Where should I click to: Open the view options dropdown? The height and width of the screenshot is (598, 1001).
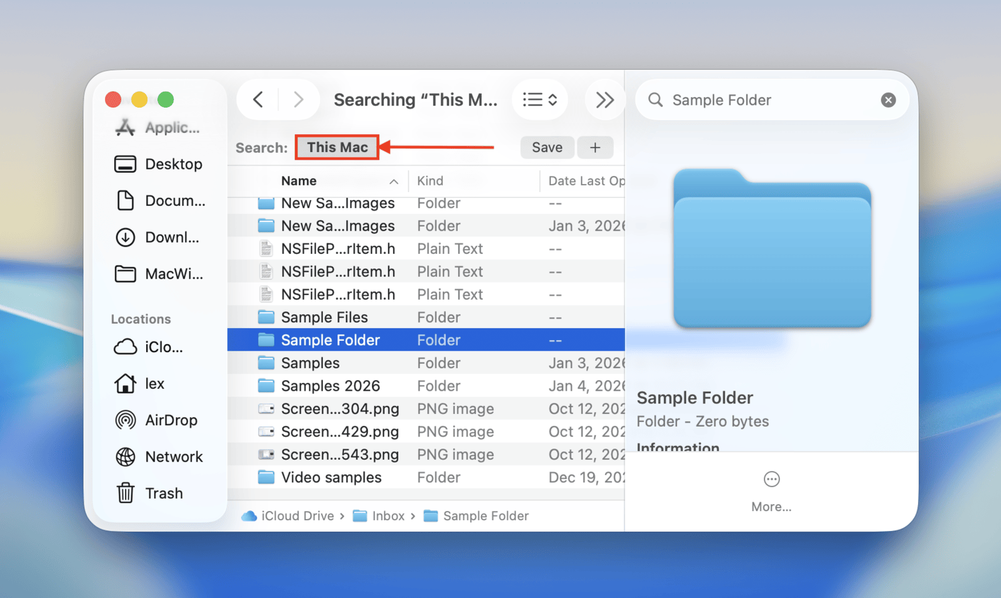[x=539, y=100]
